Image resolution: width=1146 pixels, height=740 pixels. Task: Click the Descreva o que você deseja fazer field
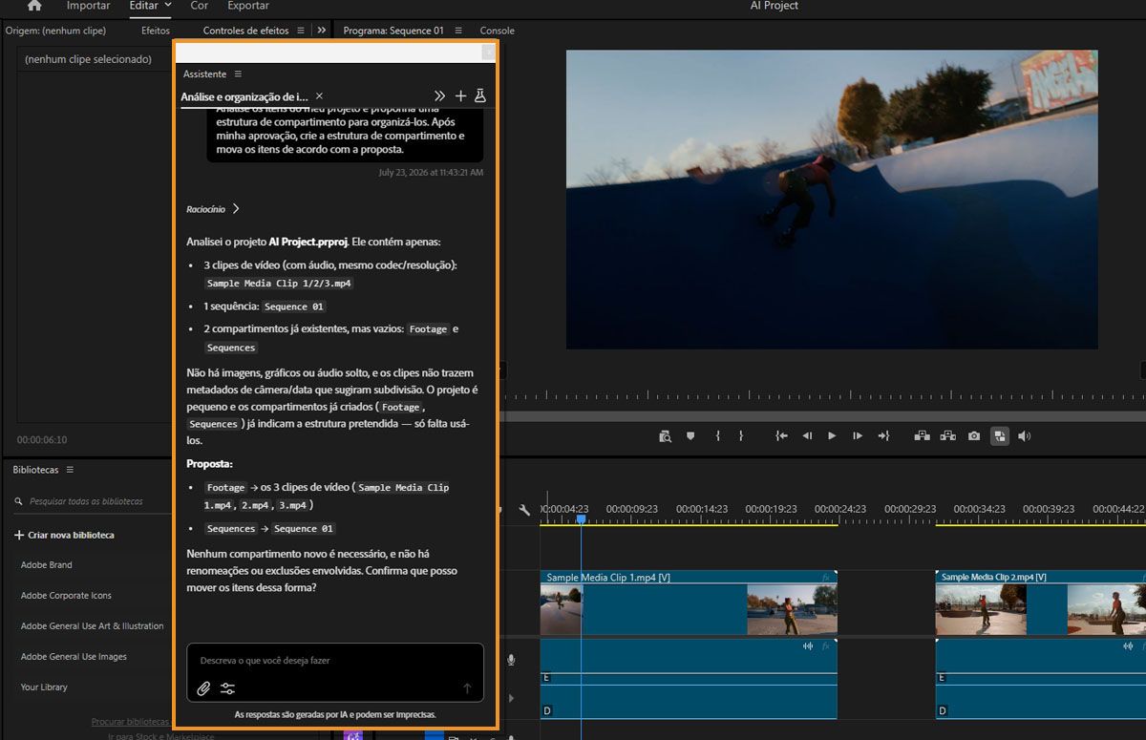[x=335, y=660]
